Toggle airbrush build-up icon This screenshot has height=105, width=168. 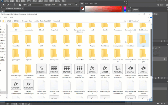tap(76, 5)
